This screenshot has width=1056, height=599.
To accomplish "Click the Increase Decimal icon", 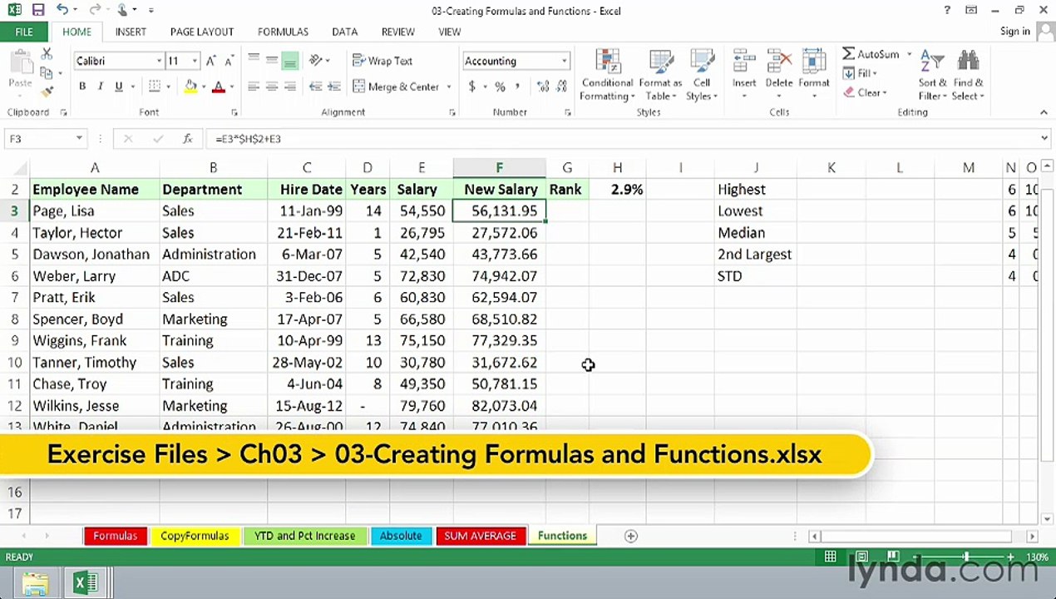I will pyautogui.click(x=544, y=87).
